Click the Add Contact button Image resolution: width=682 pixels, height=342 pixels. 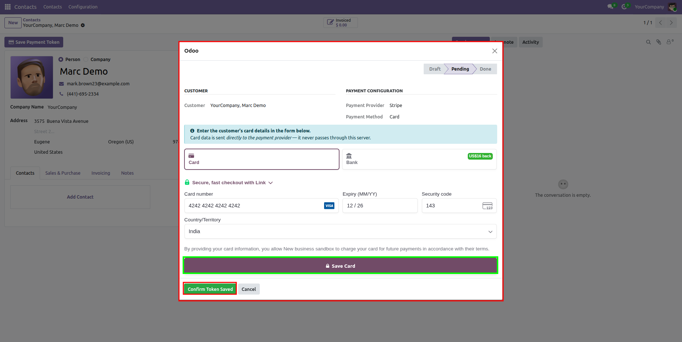pos(80,197)
